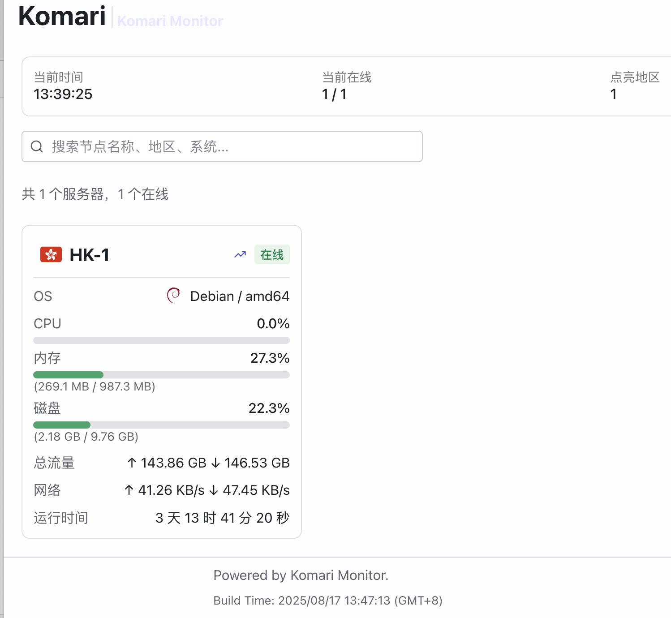Click the Komari site title

point(62,17)
